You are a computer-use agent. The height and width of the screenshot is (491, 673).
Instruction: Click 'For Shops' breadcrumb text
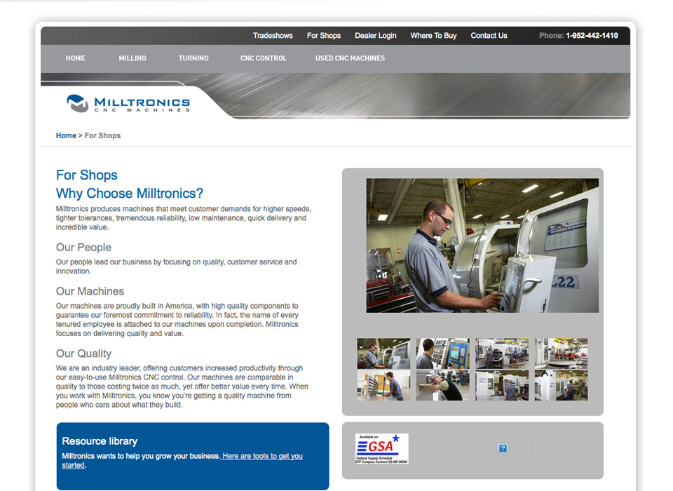pos(102,136)
